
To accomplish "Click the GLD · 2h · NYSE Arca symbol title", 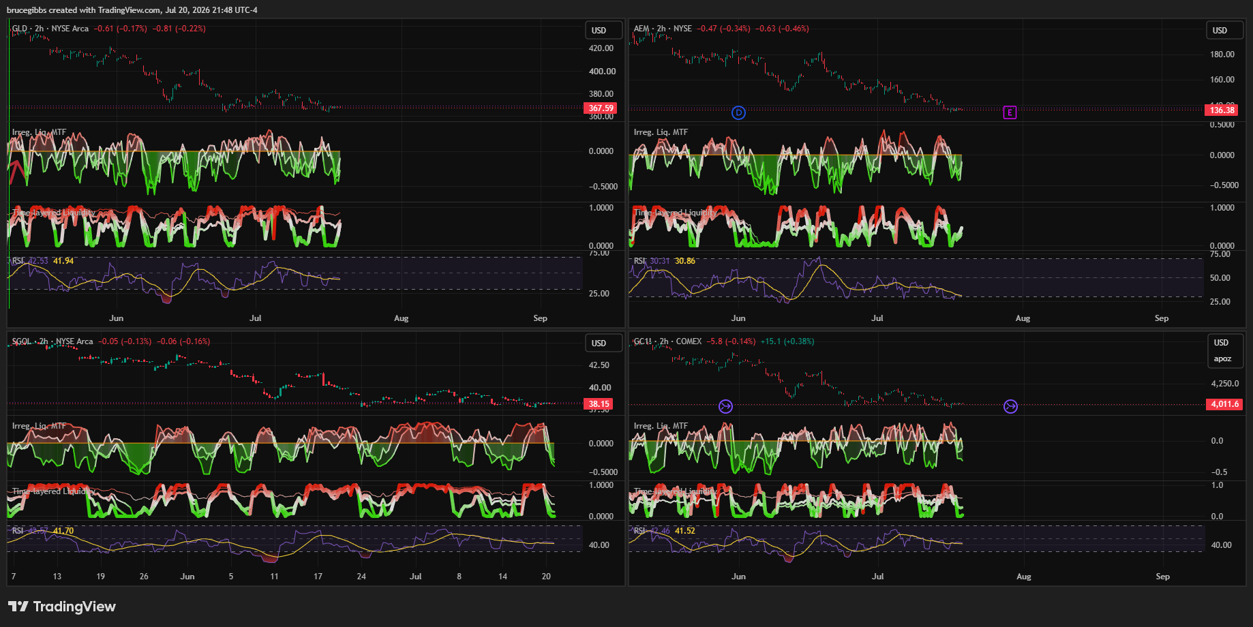I will 50,29.
